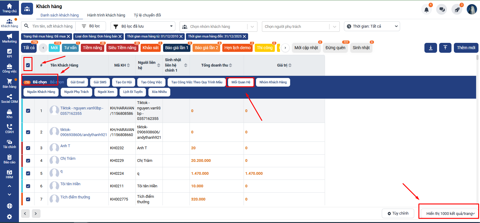
Task: Click the upload button icon
Action: [x=445, y=48]
